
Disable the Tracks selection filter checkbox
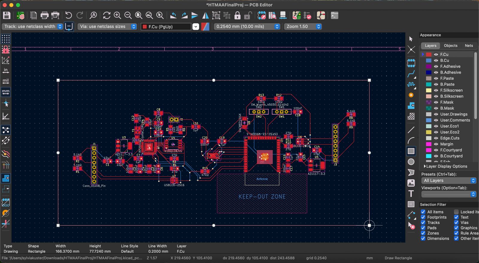click(x=423, y=223)
